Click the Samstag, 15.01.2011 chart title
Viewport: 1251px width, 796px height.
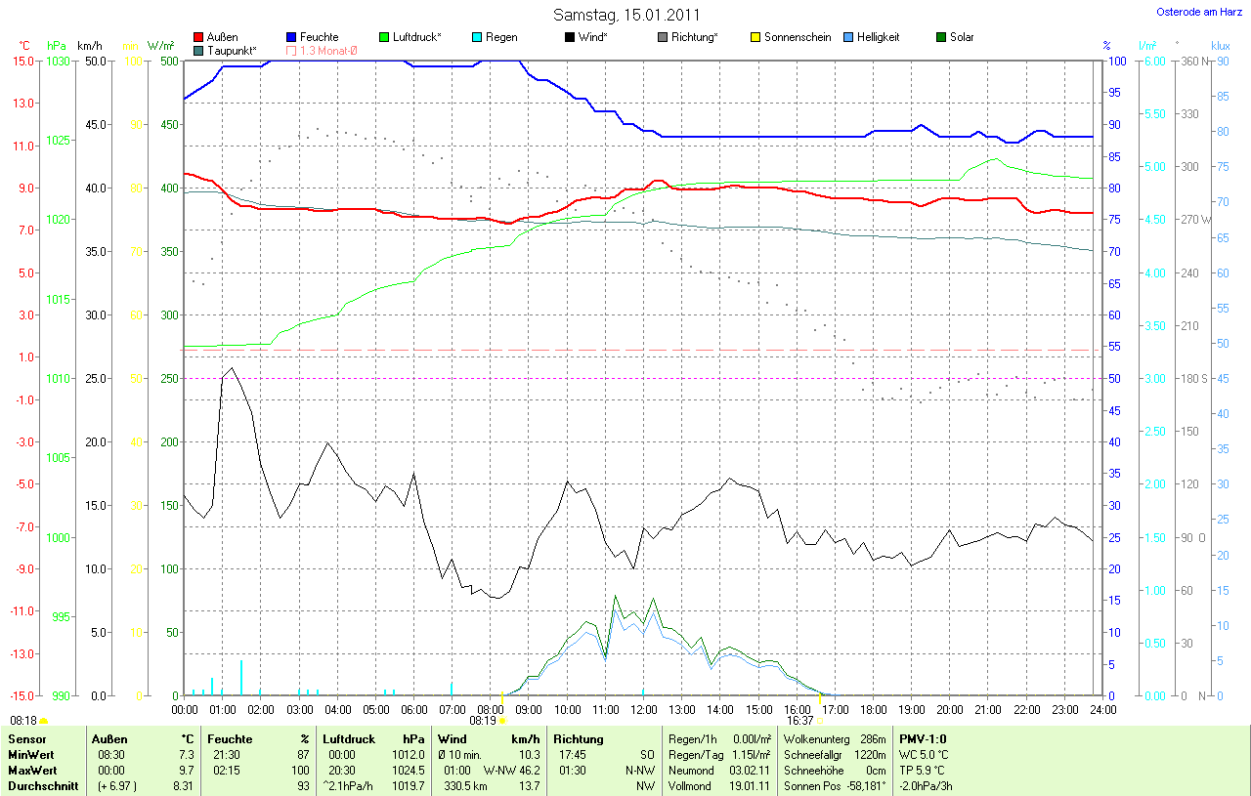pos(625,15)
